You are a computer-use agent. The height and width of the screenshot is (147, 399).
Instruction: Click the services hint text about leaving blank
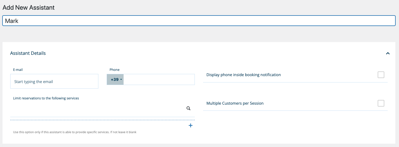click(75, 132)
